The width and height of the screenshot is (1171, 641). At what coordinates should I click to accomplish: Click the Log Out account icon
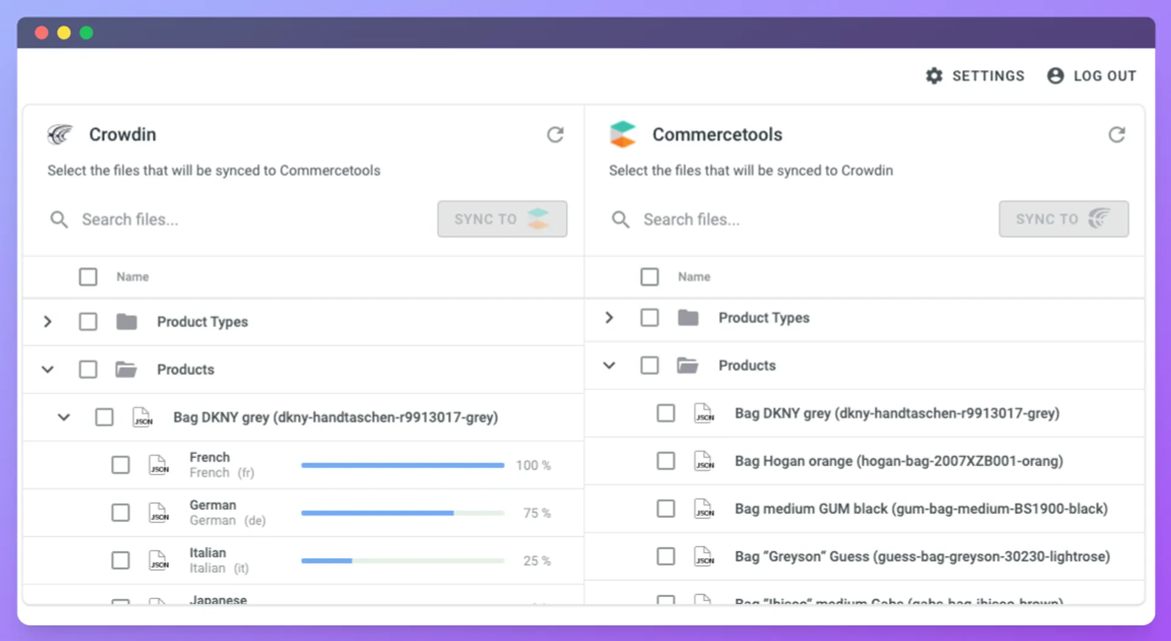pyautogui.click(x=1055, y=76)
